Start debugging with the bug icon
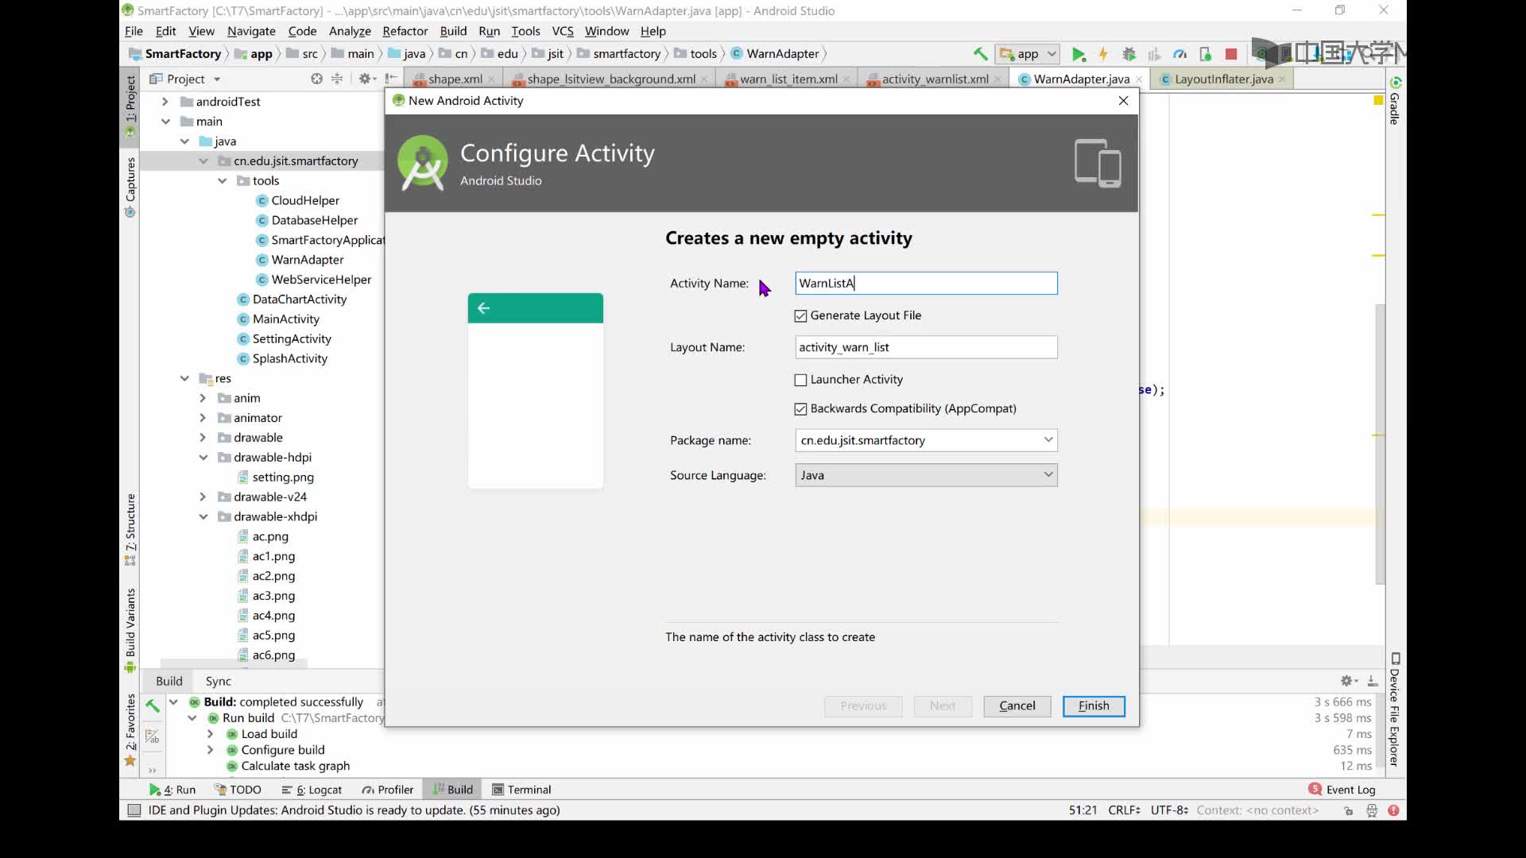 [1129, 54]
